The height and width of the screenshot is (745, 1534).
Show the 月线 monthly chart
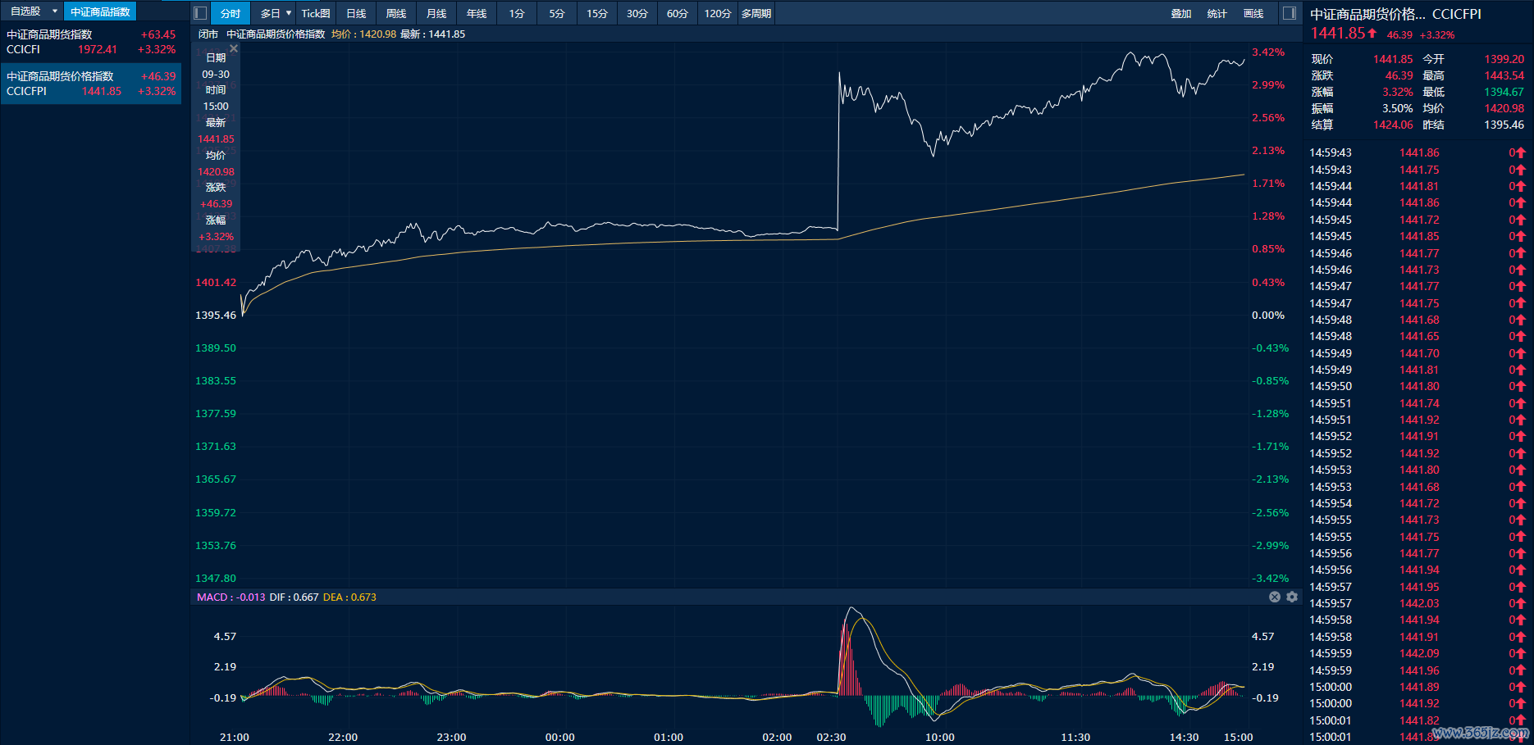pos(436,13)
